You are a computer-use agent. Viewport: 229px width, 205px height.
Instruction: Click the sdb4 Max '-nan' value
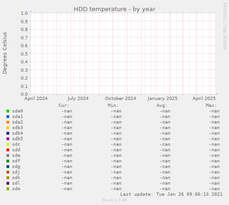point(214,133)
